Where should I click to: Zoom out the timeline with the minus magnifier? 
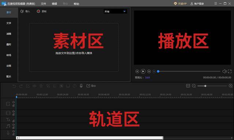(194, 86)
